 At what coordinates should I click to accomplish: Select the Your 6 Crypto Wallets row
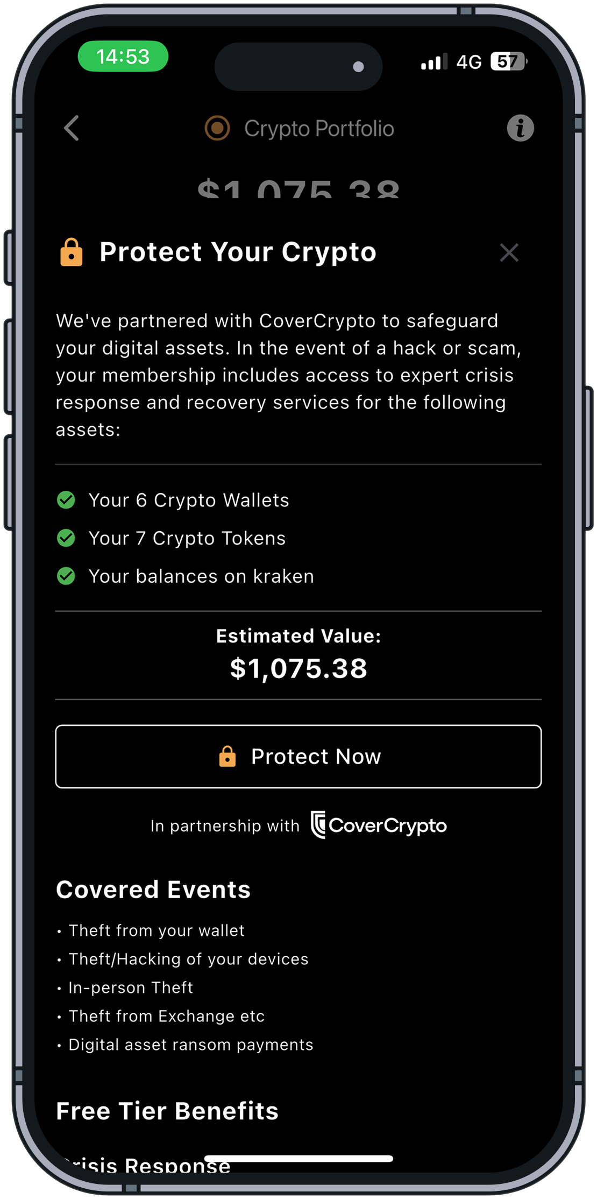point(189,500)
